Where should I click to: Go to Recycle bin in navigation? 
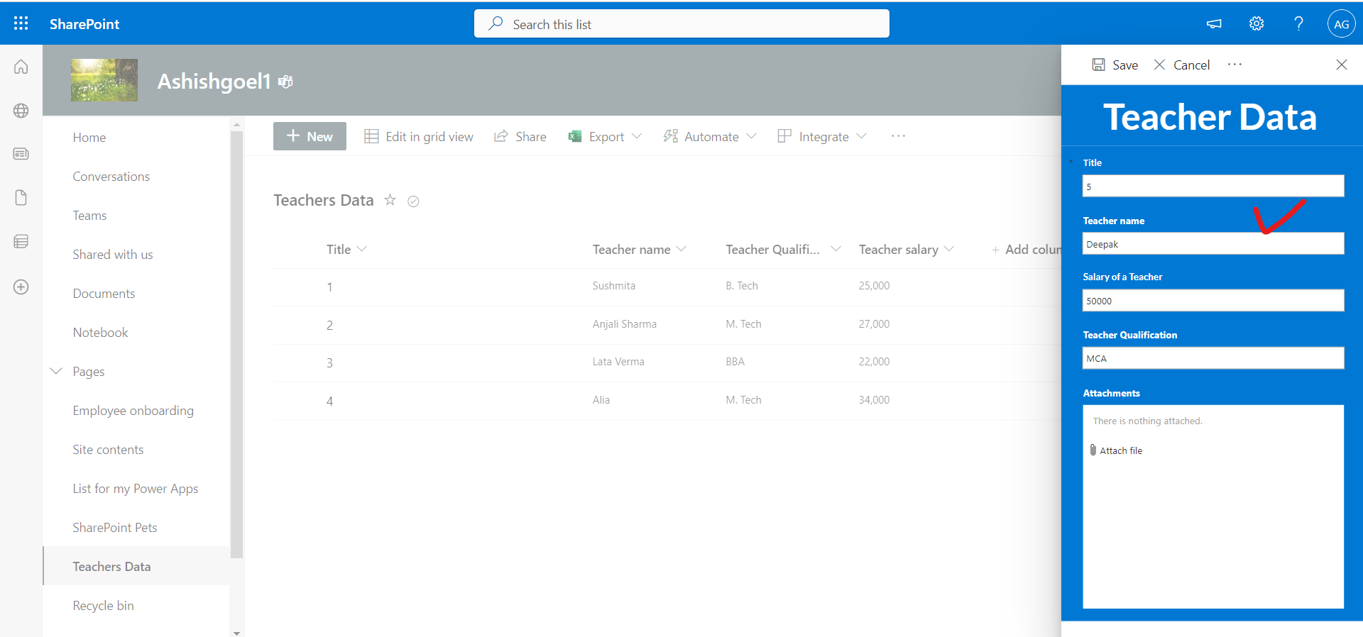[103, 606]
